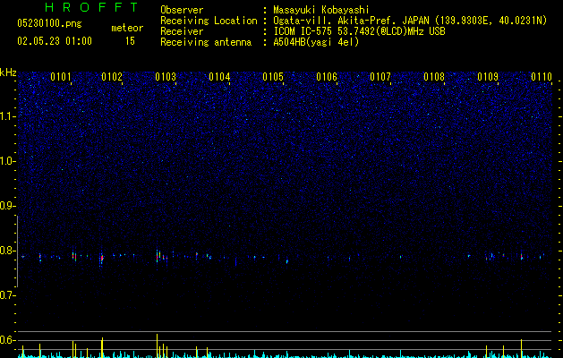
Task: Click the Receiving antenna label
Action: [x=206, y=42]
